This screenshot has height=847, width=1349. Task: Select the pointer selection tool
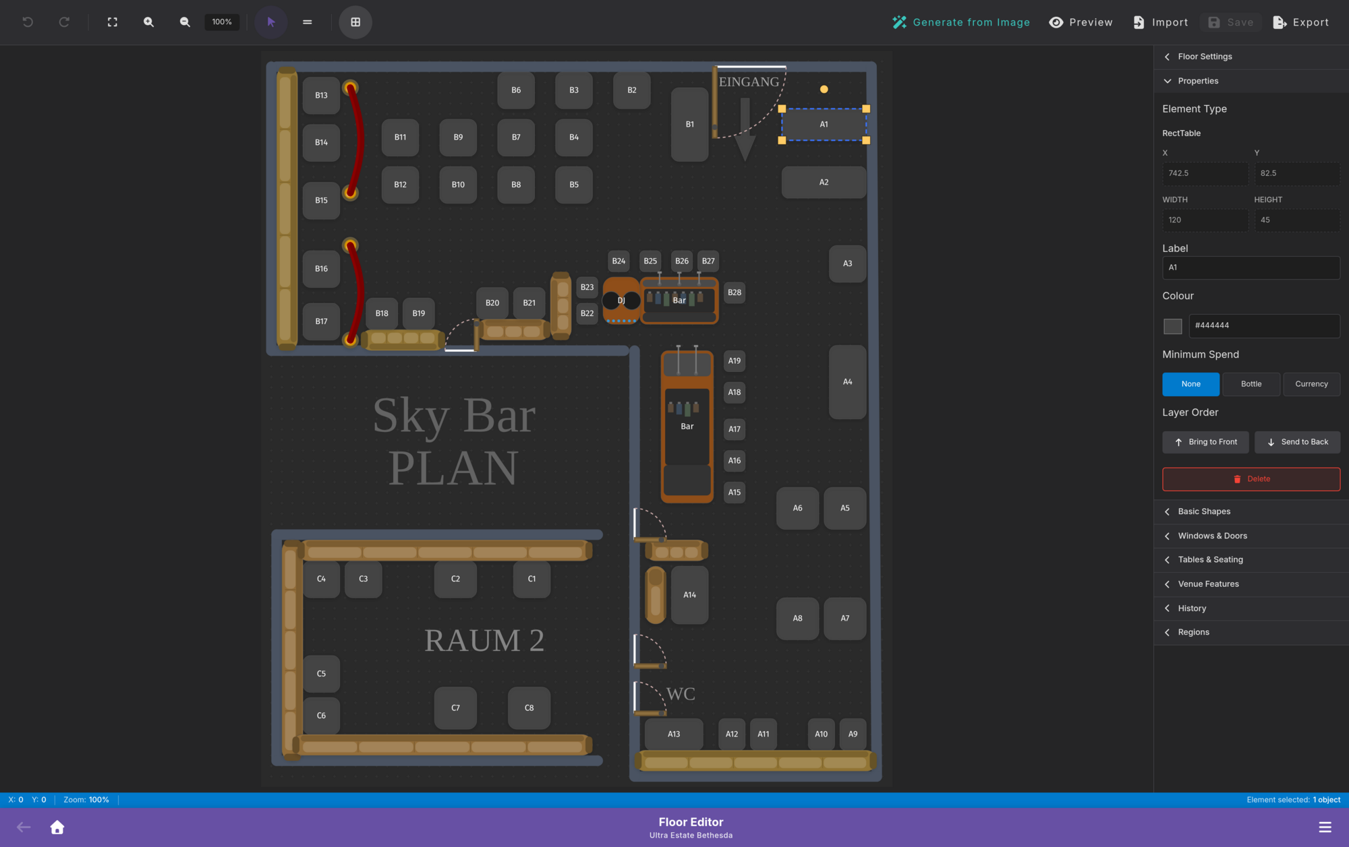click(x=270, y=22)
